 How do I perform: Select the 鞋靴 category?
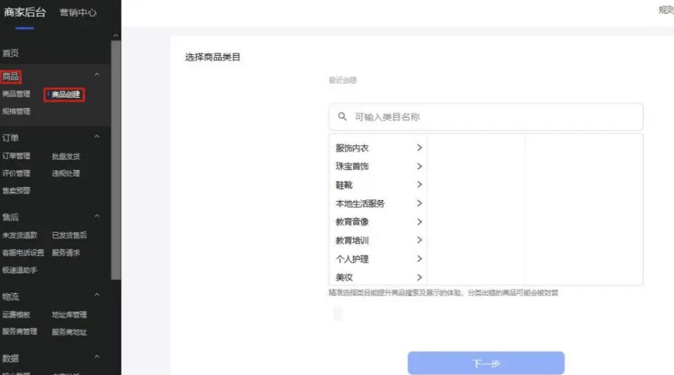click(x=344, y=185)
